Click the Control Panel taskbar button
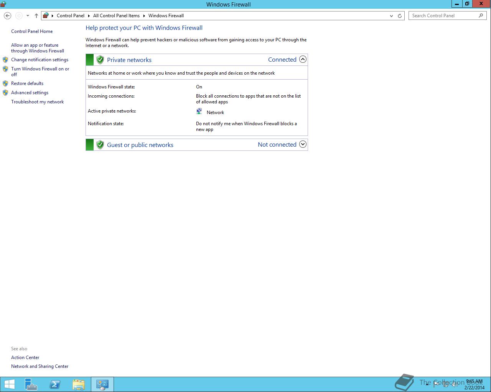491x392 pixels. (102, 384)
